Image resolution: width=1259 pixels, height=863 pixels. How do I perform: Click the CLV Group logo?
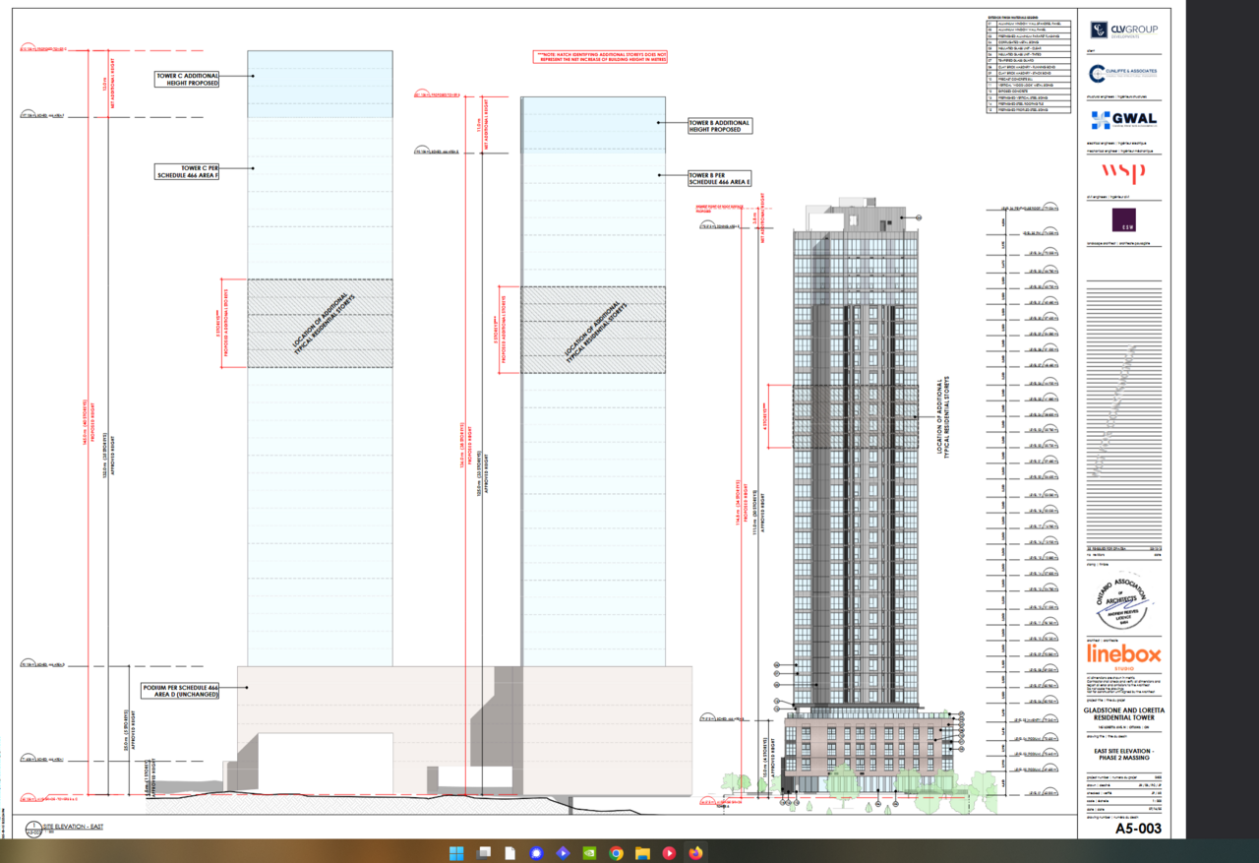click(x=1123, y=30)
